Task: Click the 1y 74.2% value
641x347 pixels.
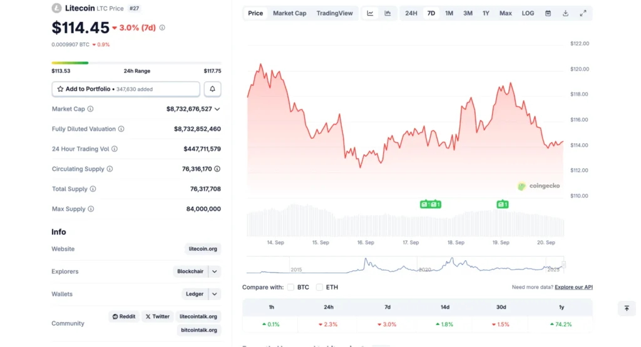Action: click(x=561, y=324)
